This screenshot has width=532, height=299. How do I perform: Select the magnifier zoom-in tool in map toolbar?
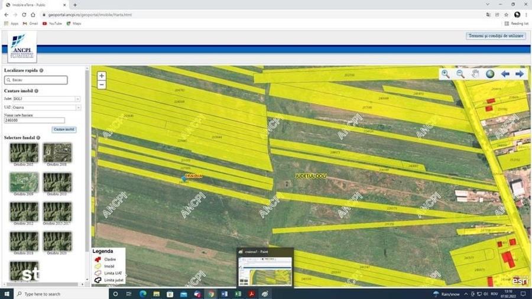(445, 73)
